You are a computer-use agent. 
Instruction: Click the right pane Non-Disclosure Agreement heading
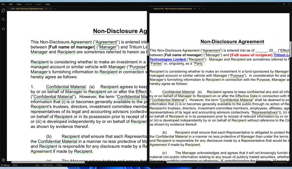[232, 42]
